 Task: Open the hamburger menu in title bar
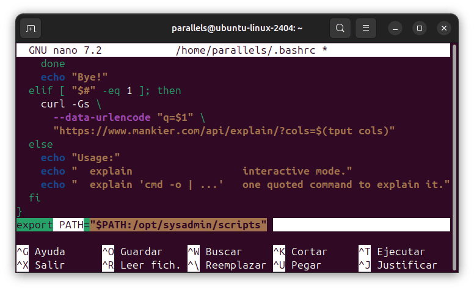pyautogui.click(x=365, y=28)
